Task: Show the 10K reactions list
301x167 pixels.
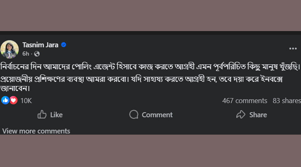Action: pos(26,101)
